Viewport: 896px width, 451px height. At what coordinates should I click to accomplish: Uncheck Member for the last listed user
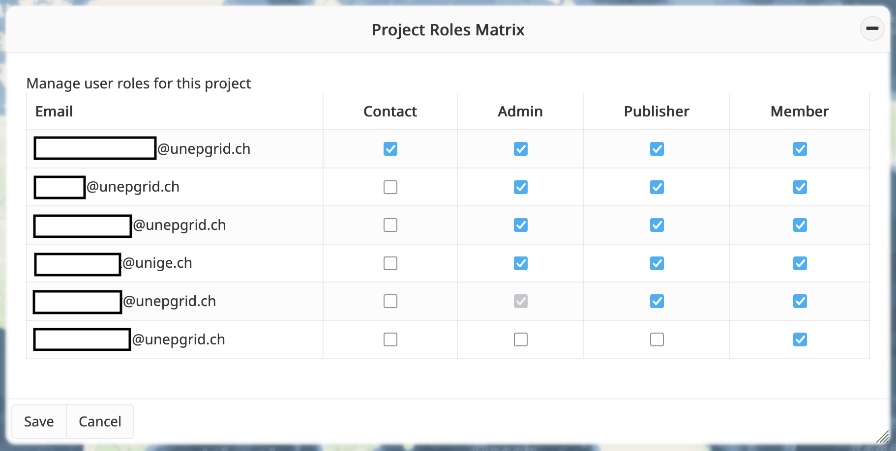pyautogui.click(x=800, y=339)
